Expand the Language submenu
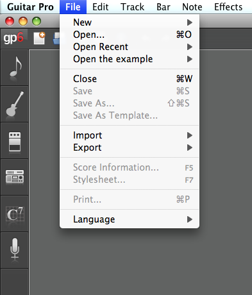 click(130, 219)
